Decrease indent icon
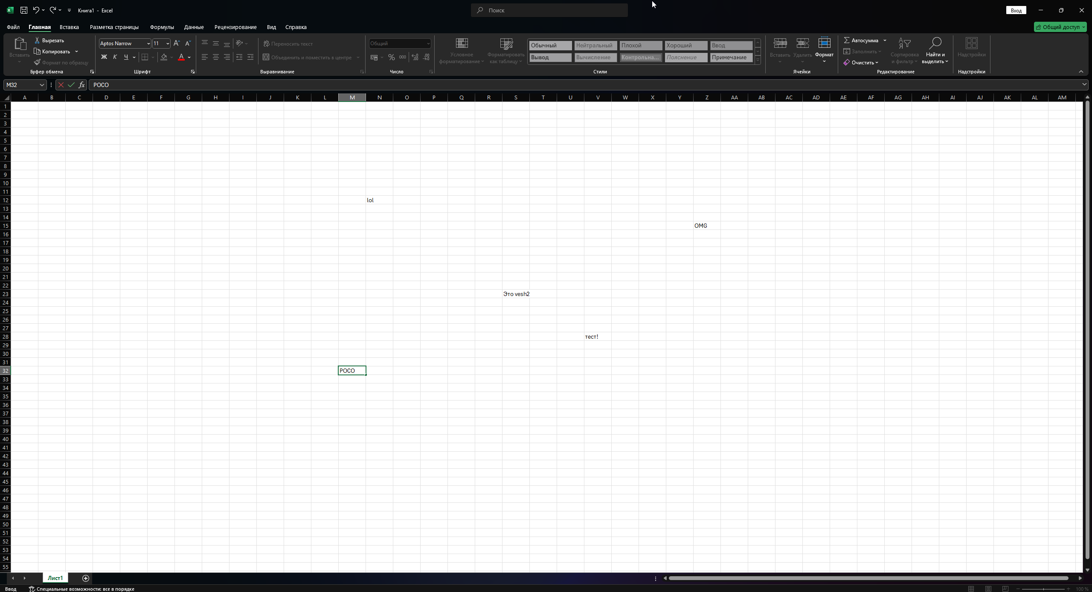1092x592 pixels. coord(239,57)
